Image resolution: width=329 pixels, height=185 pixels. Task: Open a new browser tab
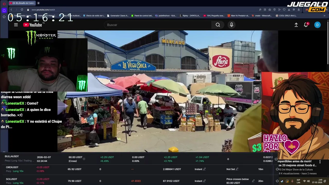(x=38, y=3)
